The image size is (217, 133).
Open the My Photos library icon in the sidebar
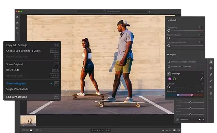point(17,28)
